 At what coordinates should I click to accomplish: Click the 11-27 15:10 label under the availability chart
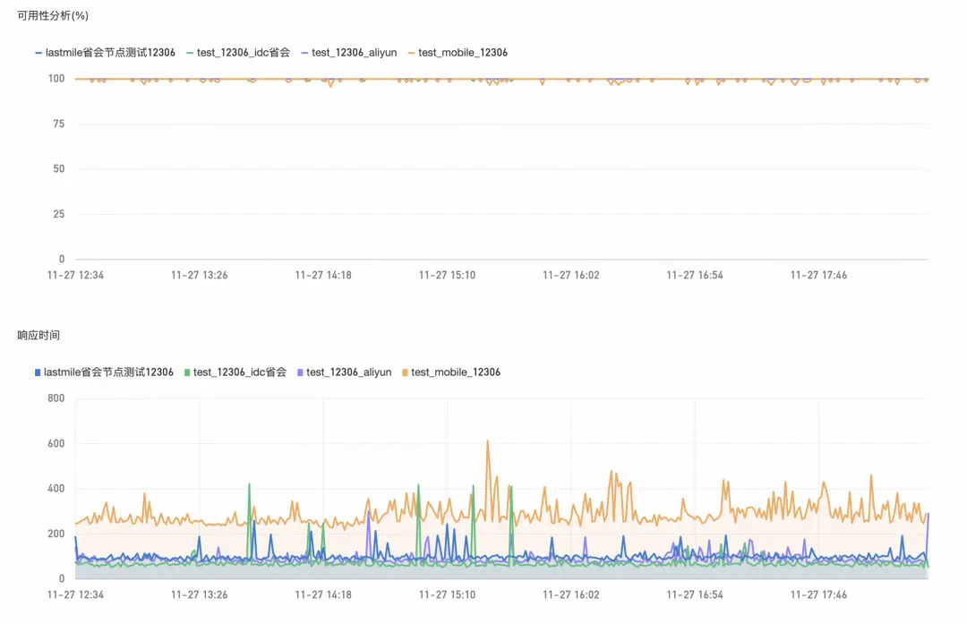[x=447, y=276]
